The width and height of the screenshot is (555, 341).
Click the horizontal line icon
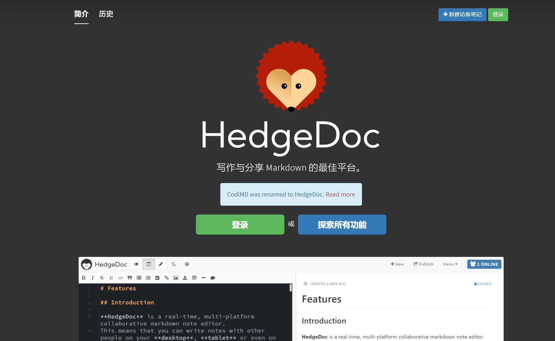pyautogui.click(x=203, y=278)
